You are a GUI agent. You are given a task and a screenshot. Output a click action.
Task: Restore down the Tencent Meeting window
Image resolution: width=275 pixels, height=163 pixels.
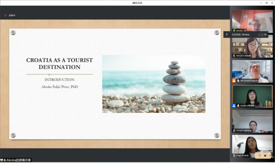click(x=266, y=3)
